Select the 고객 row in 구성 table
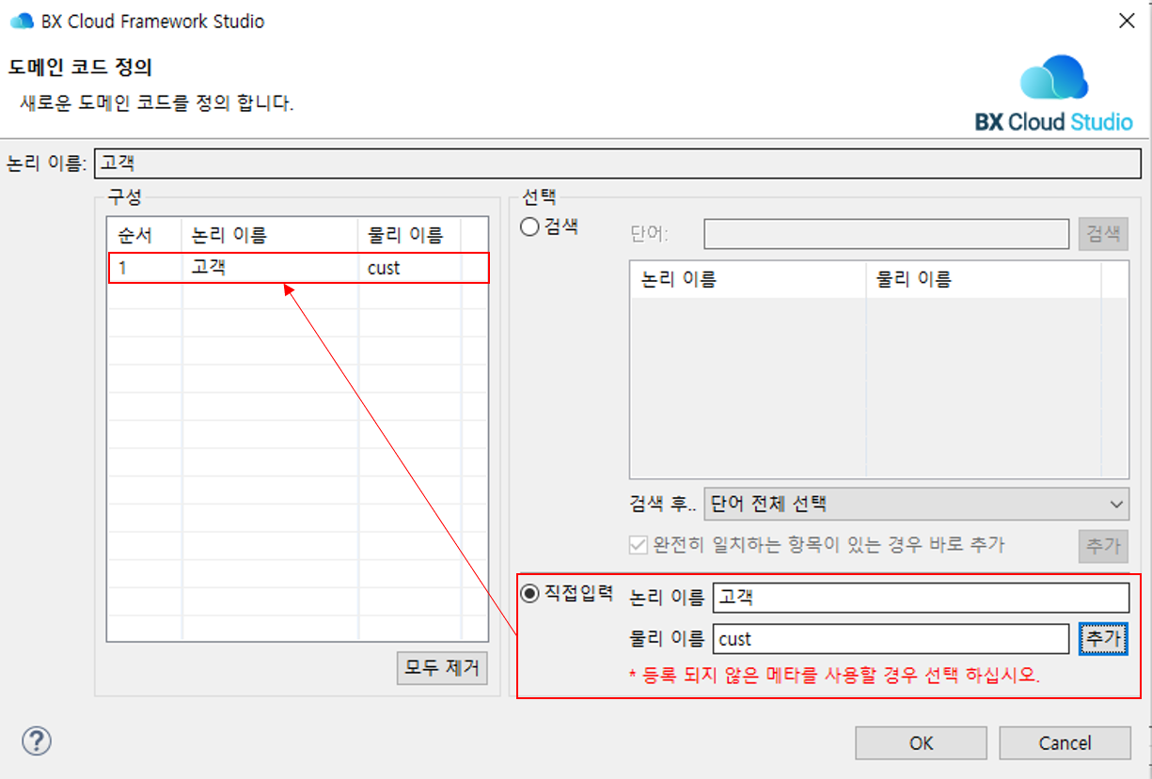Screen dimensions: 1152x779 pyautogui.click(x=298, y=268)
